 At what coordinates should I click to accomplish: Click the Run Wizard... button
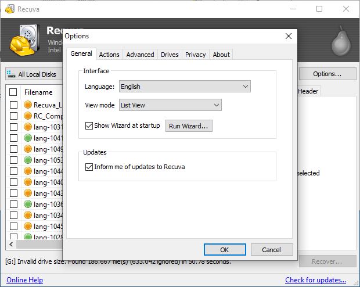pyautogui.click(x=189, y=126)
